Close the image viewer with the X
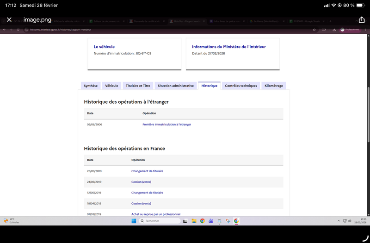Viewport: 370px width, 243px height. tap(9, 20)
